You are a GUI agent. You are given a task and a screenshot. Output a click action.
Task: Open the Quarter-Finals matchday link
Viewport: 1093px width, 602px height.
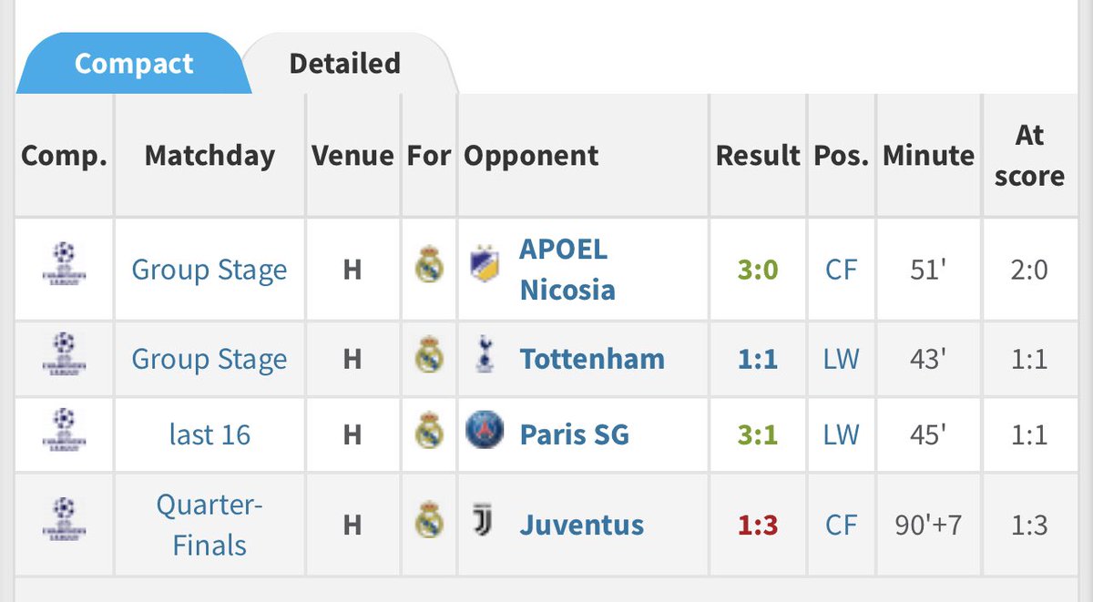(209, 524)
